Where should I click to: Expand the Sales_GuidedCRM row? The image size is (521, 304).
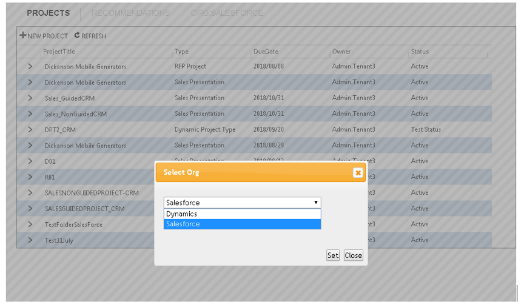coord(30,98)
